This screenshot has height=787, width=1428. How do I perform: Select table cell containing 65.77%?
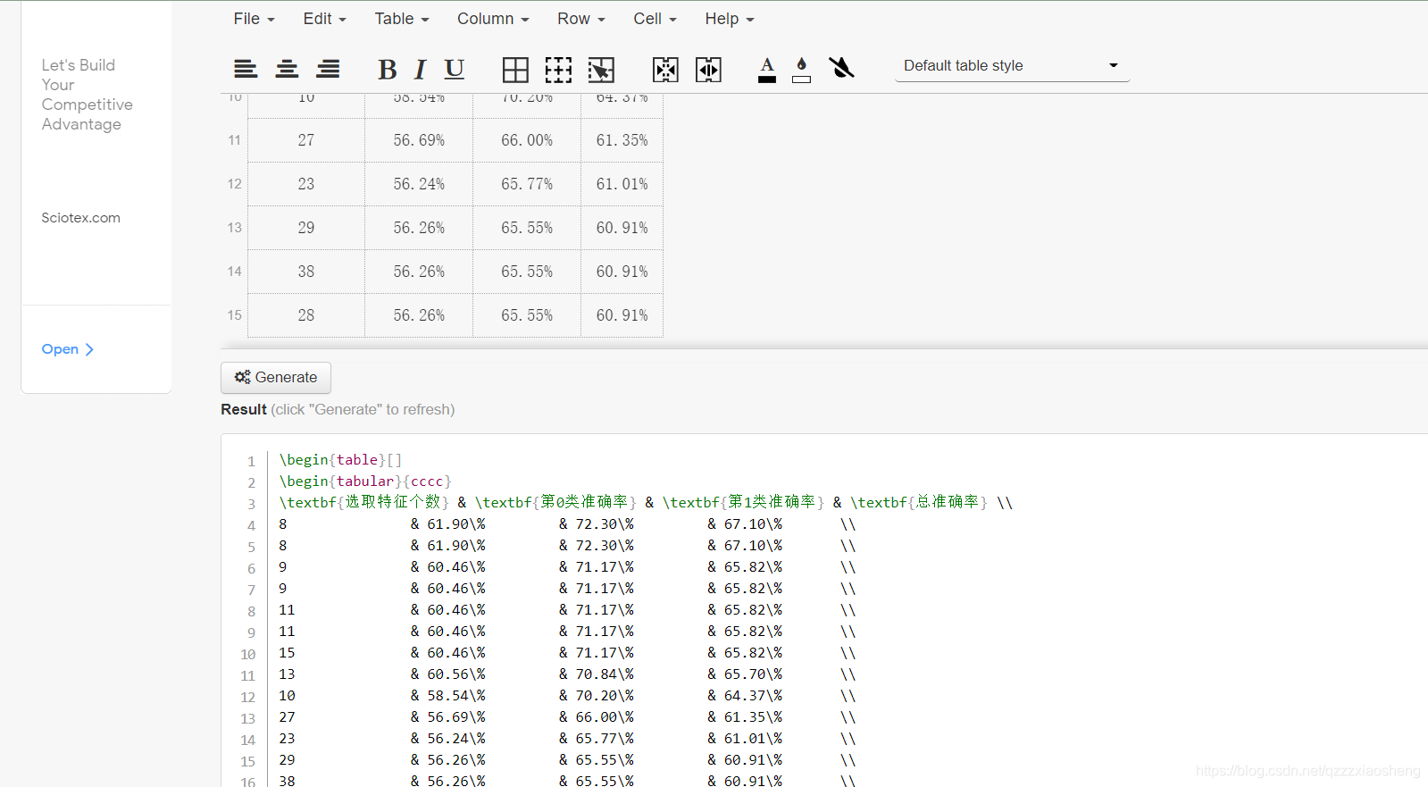527,184
